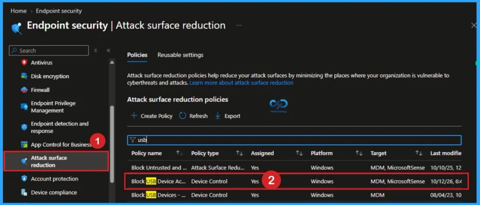Image resolution: width=480 pixels, height=205 pixels.
Task: Click the Platform column header
Action: pyautogui.click(x=322, y=154)
